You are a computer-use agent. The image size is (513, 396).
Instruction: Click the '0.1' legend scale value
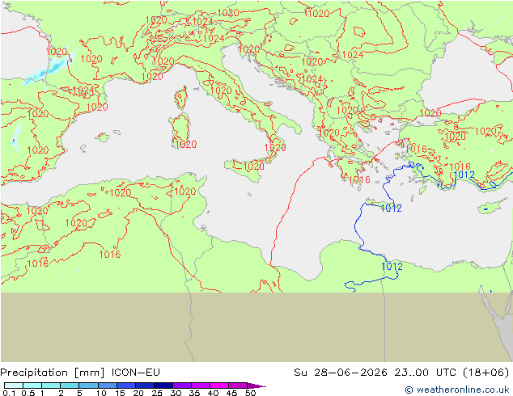[9, 393]
